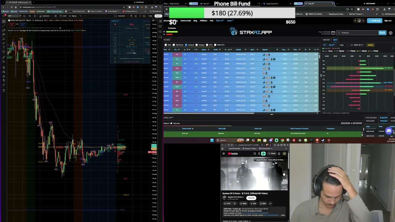Click the YouTube search magnifier icon

coord(255,154)
